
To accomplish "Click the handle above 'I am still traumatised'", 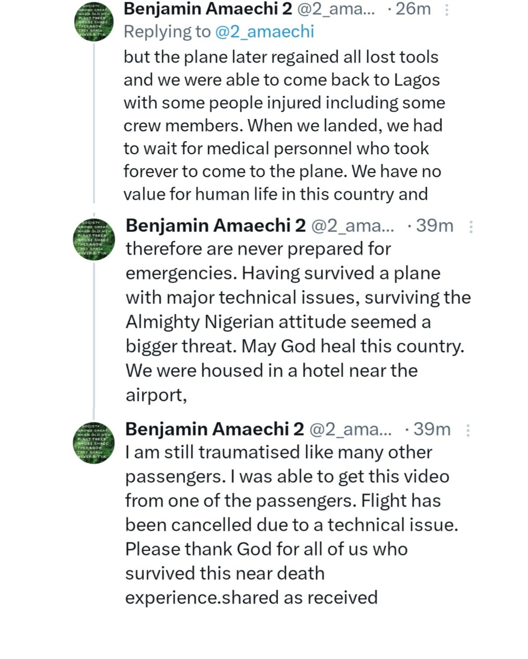I will (x=351, y=429).
